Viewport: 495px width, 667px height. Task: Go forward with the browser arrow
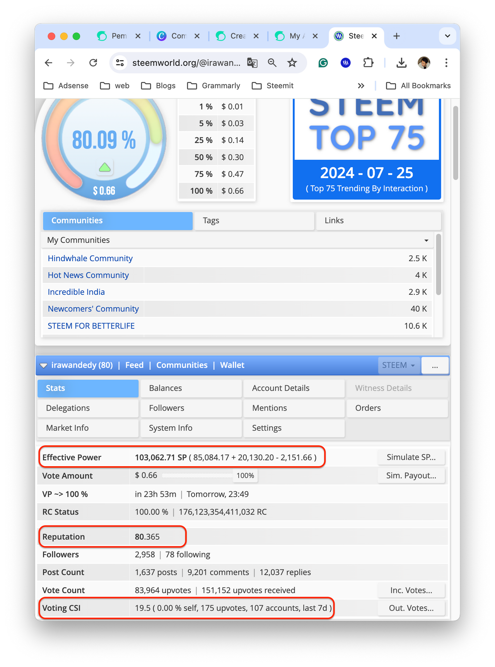[x=70, y=63]
